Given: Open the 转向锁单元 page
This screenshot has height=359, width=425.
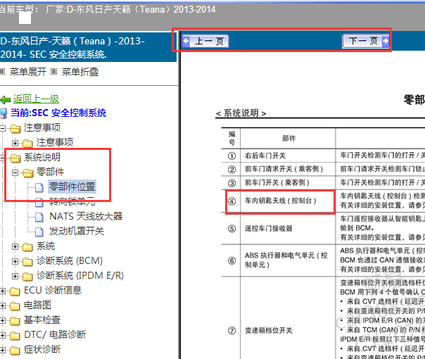Looking at the screenshot, I should pyautogui.click(x=72, y=201).
